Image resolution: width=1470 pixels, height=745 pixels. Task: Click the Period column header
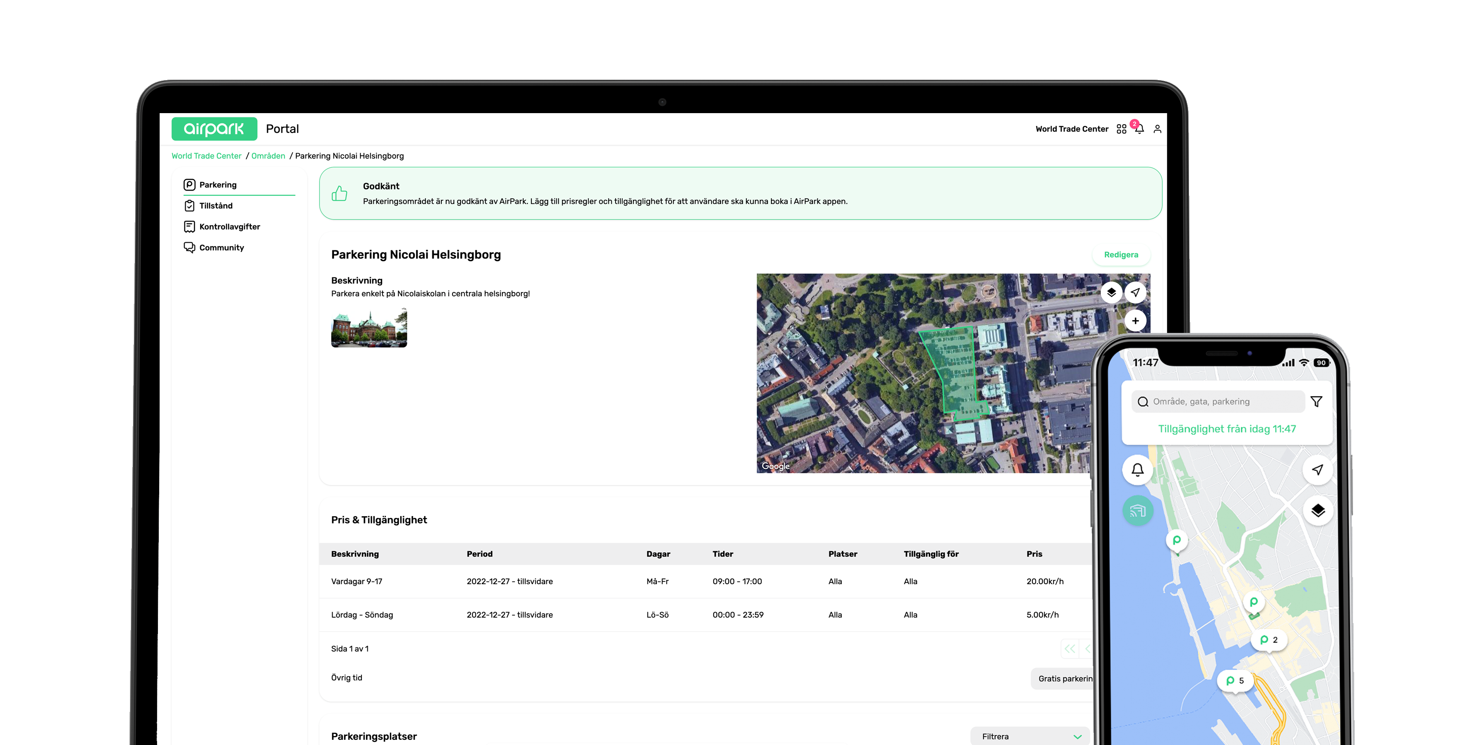[479, 554]
